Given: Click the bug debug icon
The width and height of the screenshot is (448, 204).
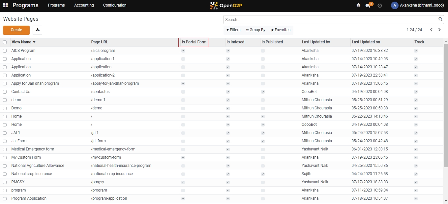Looking at the screenshot, I should pos(359,5).
